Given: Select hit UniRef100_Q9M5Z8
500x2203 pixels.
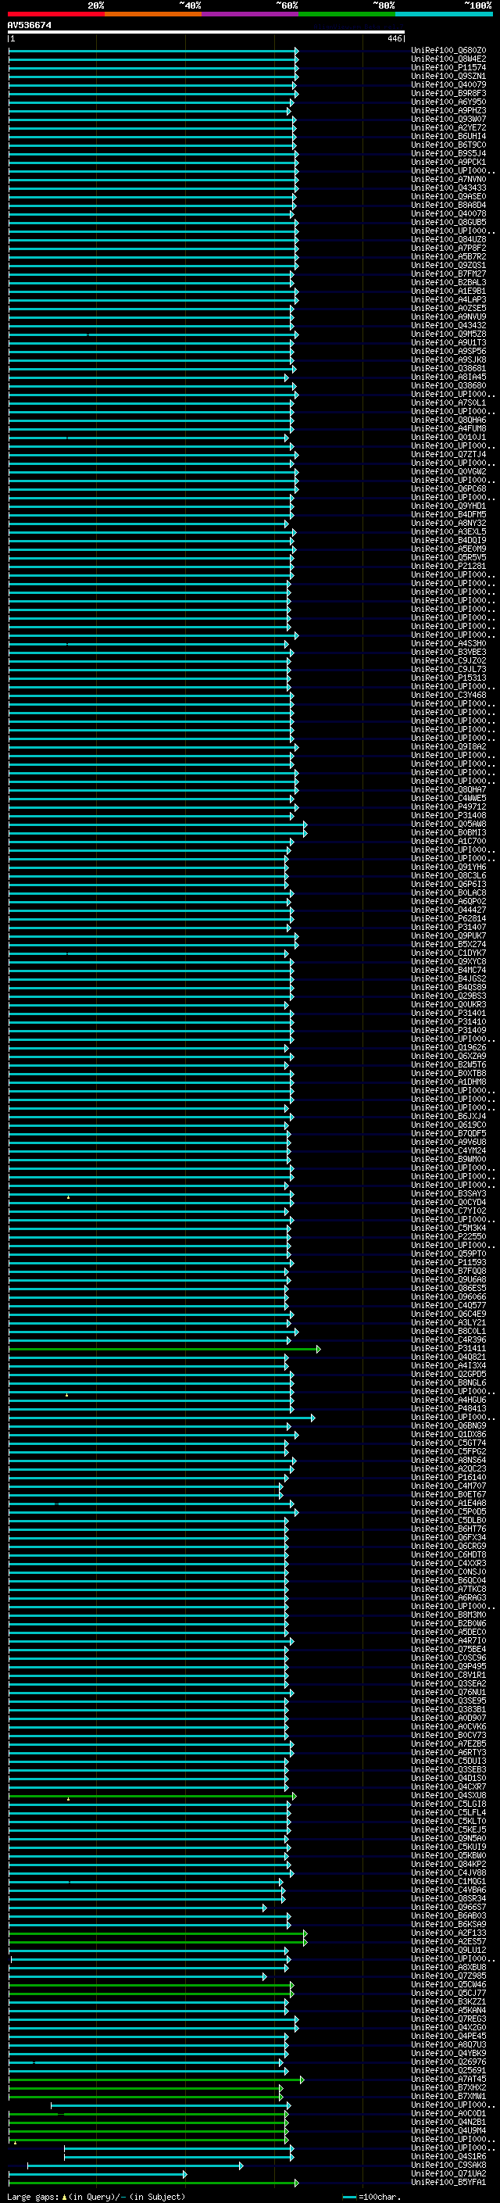Looking at the screenshot, I should tap(448, 334).
